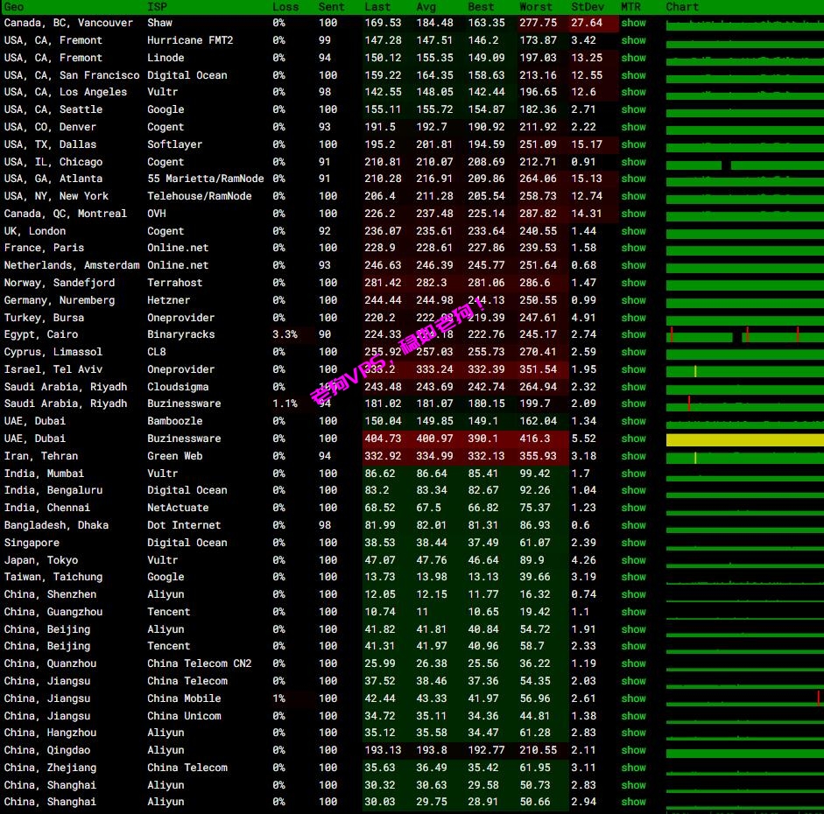Viewport: 824px width, 814px height.
Task: Click the Avg column header
Action: [x=426, y=7]
